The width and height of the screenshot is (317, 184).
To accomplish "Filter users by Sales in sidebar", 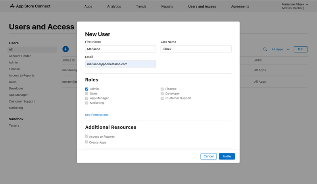I will (13, 82).
